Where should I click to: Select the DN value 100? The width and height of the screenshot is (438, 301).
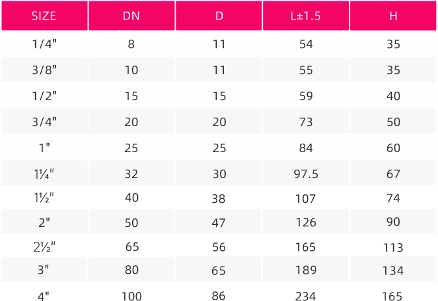pyautogui.click(x=131, y=296)
